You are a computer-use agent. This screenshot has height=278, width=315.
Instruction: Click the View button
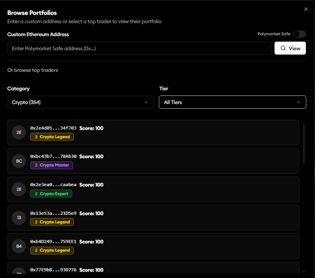click(x=290, y=48)
